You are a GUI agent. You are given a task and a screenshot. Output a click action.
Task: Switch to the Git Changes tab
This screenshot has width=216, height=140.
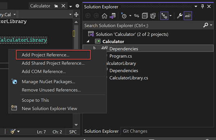tap(135, 131)
